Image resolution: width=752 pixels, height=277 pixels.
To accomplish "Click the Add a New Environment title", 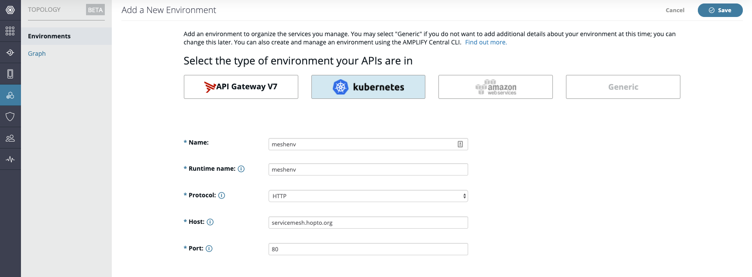I will (x=169, y=10).
